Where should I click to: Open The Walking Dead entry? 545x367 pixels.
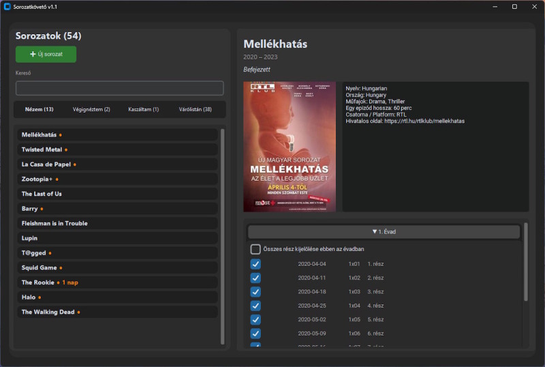pyautogui.click(x=117, y=312)
